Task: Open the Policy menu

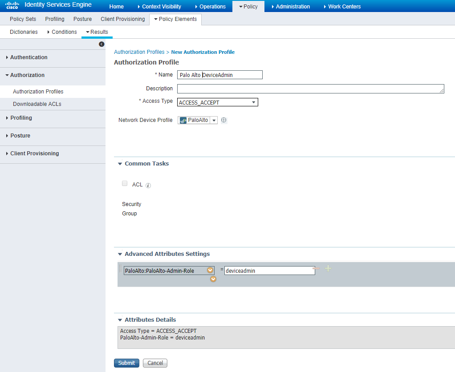Action: (248, 6)
